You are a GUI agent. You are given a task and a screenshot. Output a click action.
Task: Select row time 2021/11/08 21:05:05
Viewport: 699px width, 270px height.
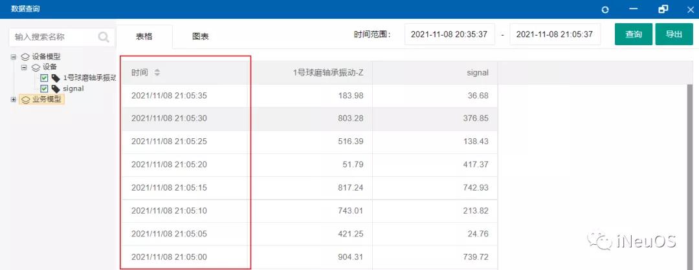[x=169, y=234]
